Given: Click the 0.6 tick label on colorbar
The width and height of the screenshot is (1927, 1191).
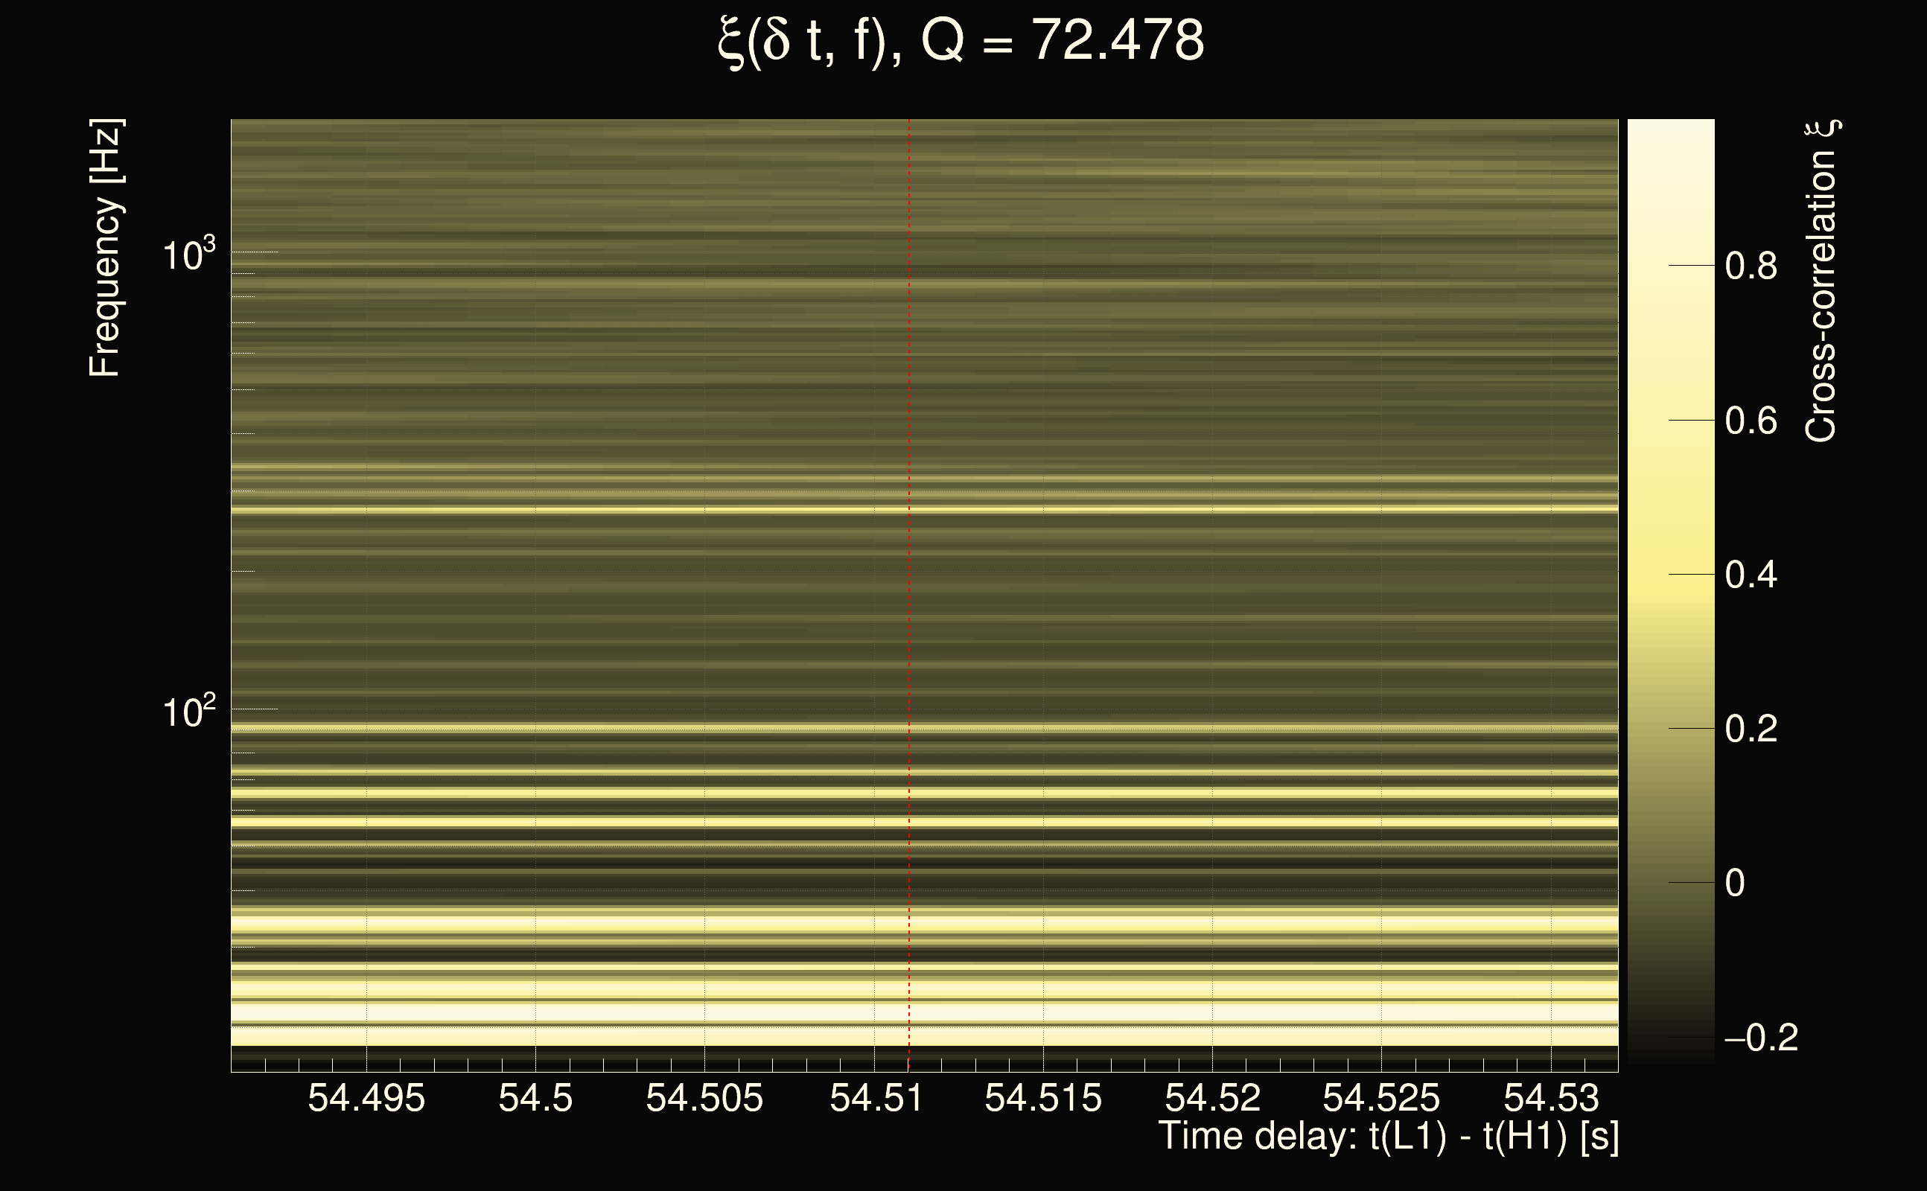Looking at the screenshot, I should coord(1751,421).
